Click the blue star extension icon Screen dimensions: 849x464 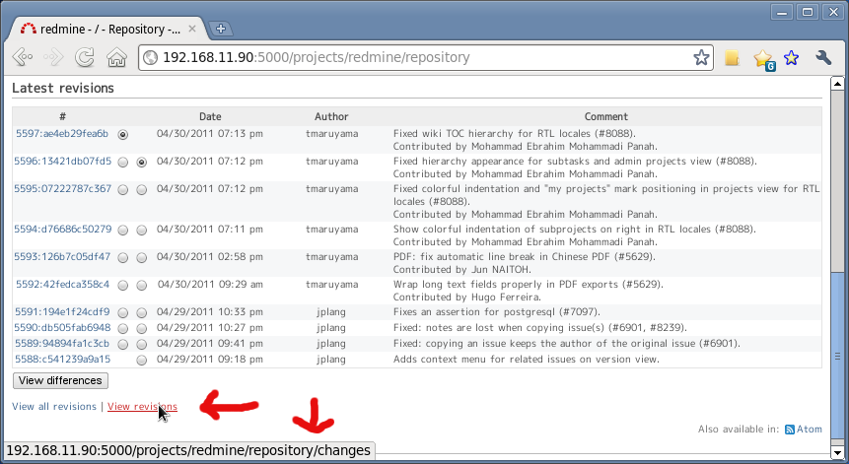[791, 58]
